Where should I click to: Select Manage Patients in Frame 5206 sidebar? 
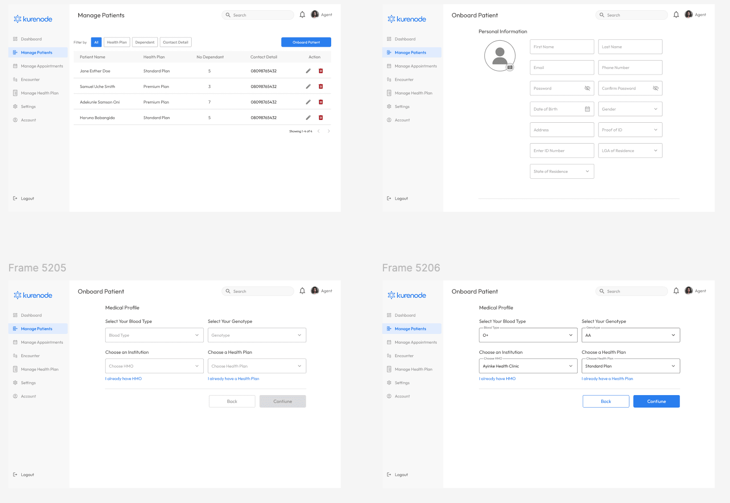(x=412, y=329)
